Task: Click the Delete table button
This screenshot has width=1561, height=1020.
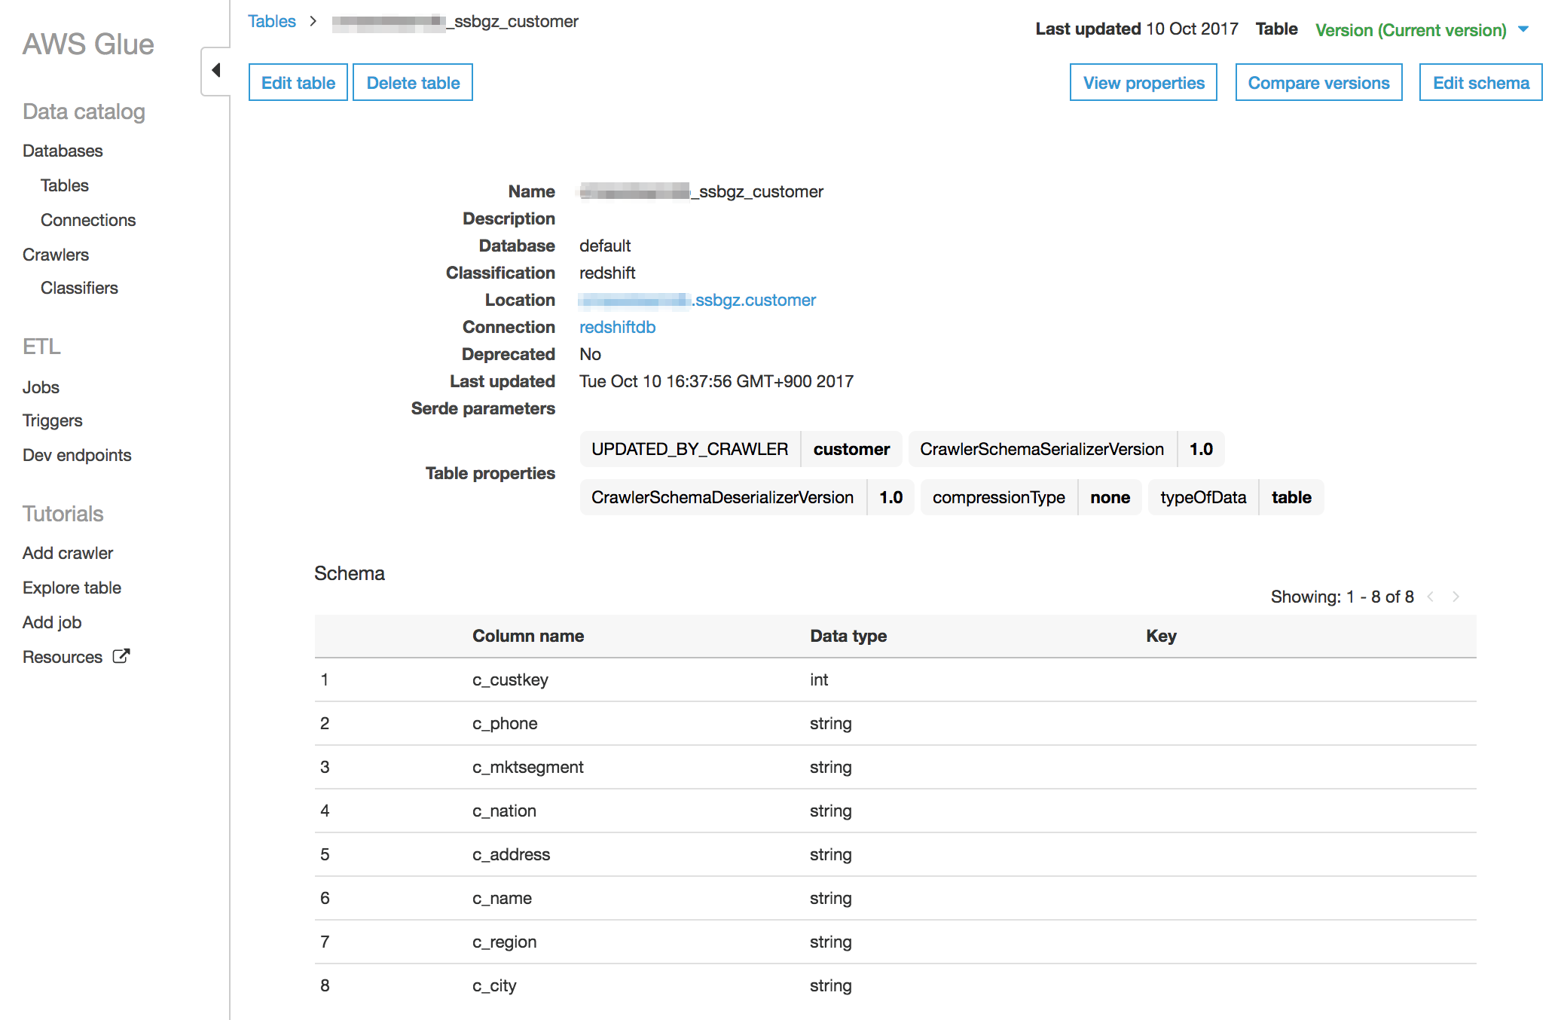Action: coord(413,82)
